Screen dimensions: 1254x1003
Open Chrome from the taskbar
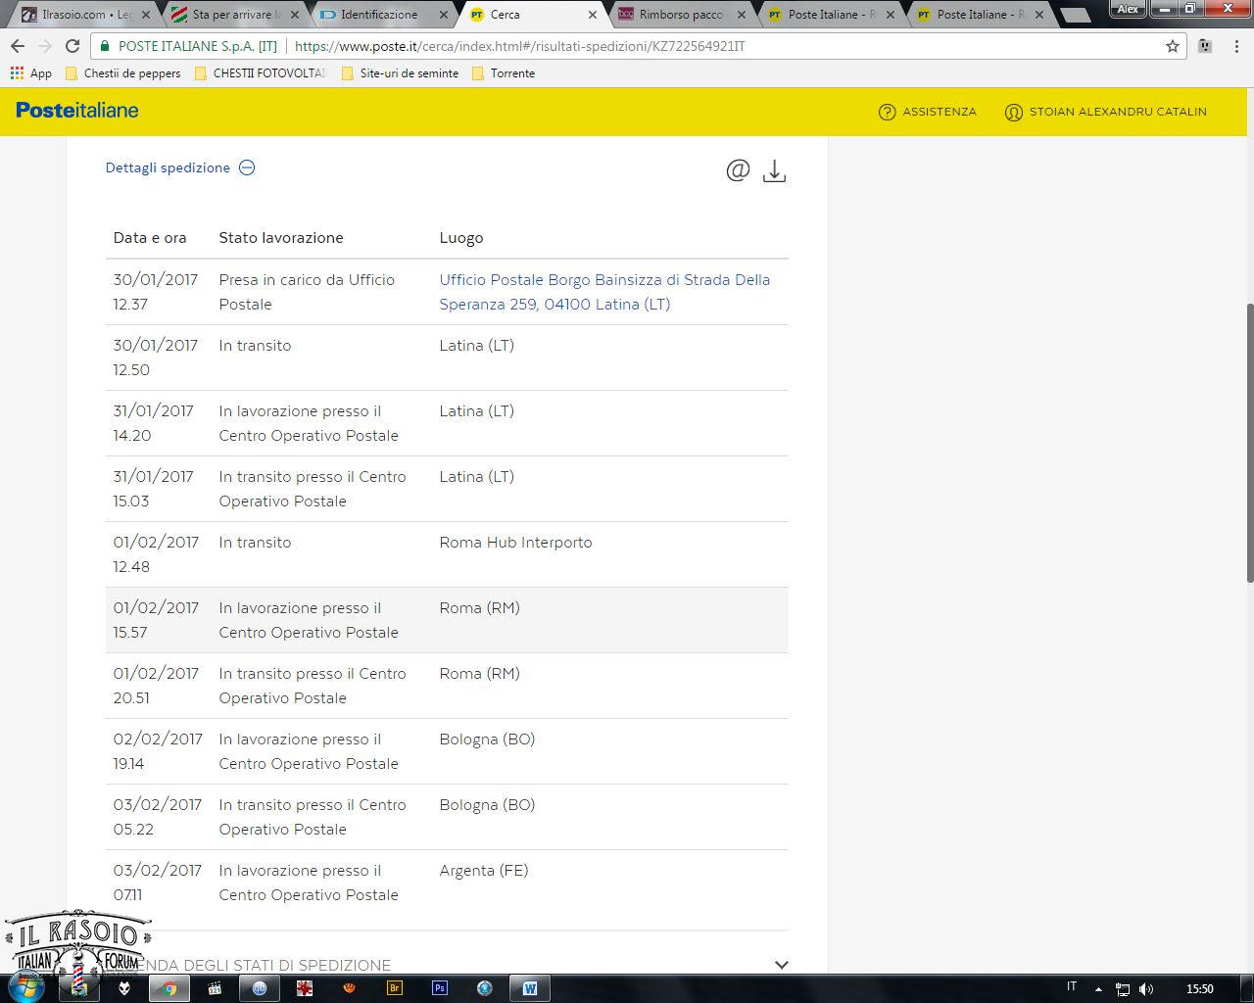[169, 988]
